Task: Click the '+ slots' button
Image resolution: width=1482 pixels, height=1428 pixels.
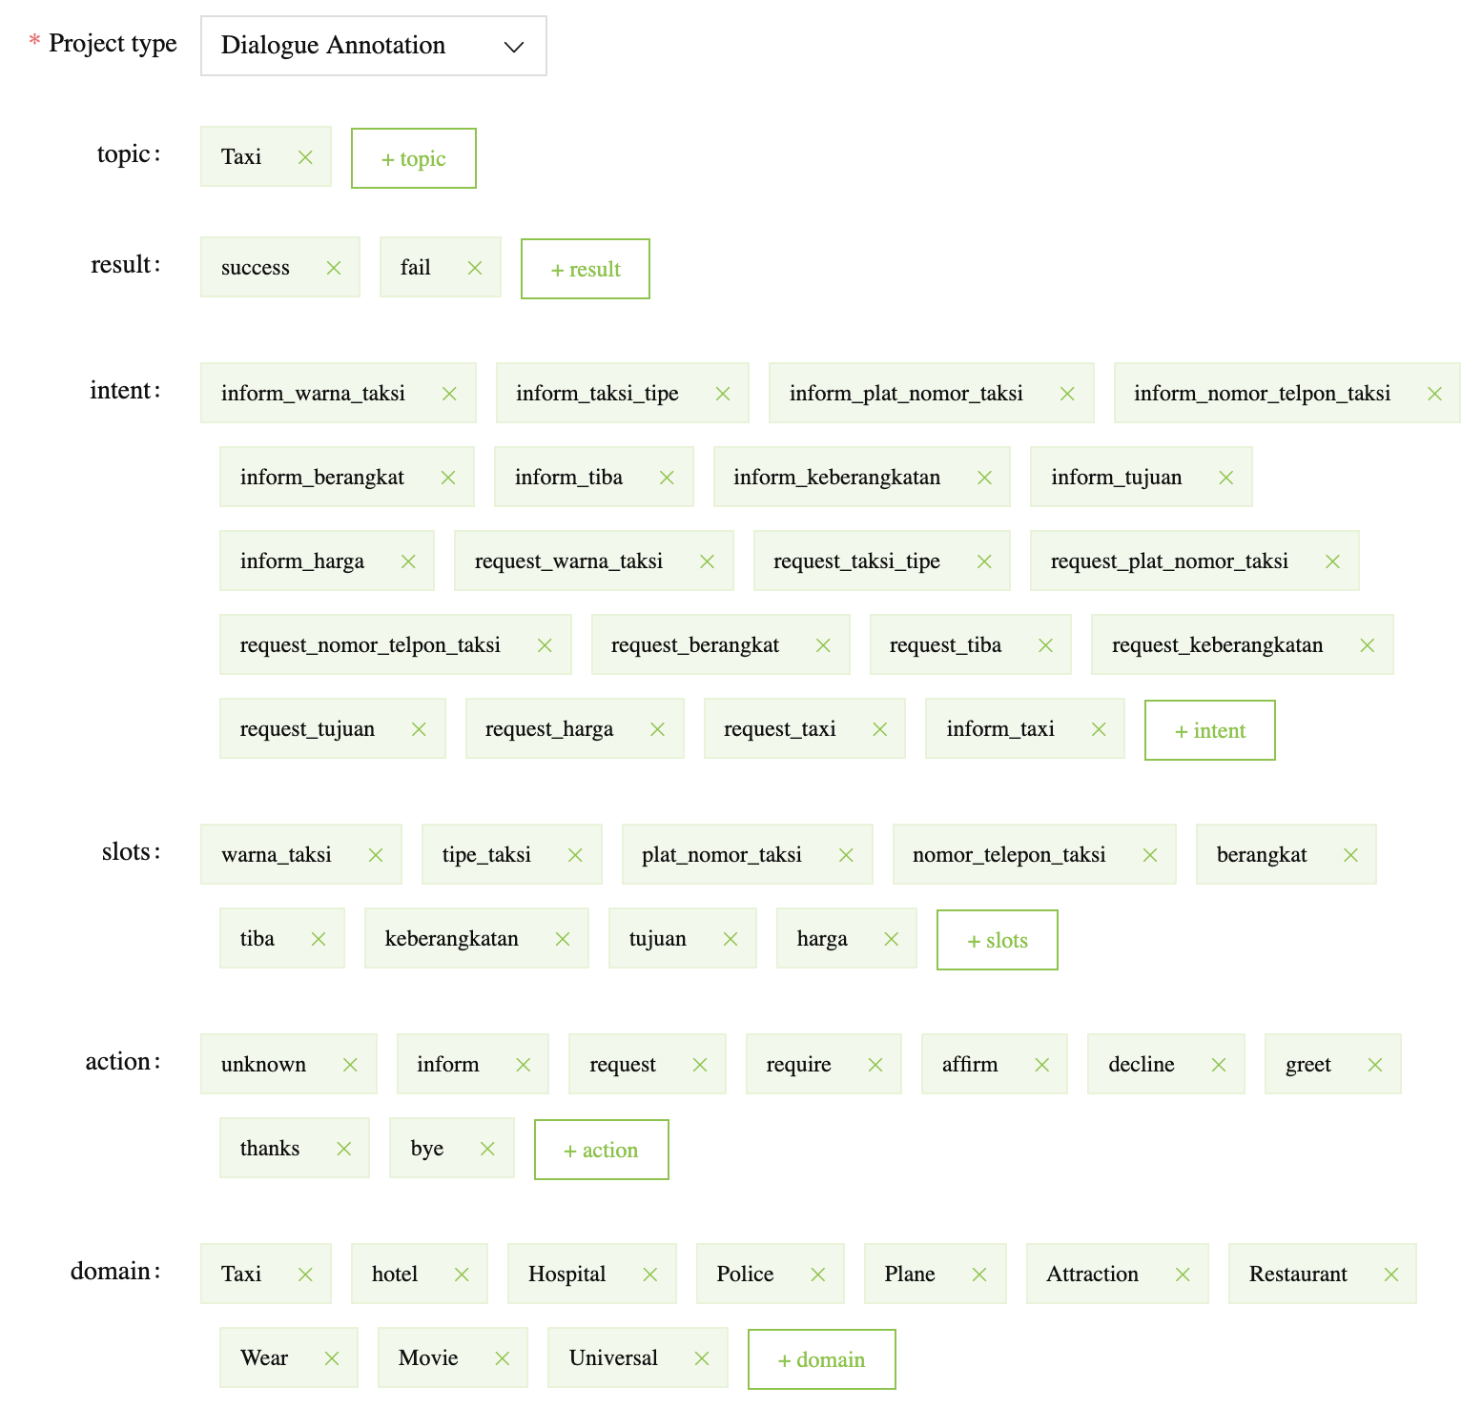Action: click(x=997, y=940)
